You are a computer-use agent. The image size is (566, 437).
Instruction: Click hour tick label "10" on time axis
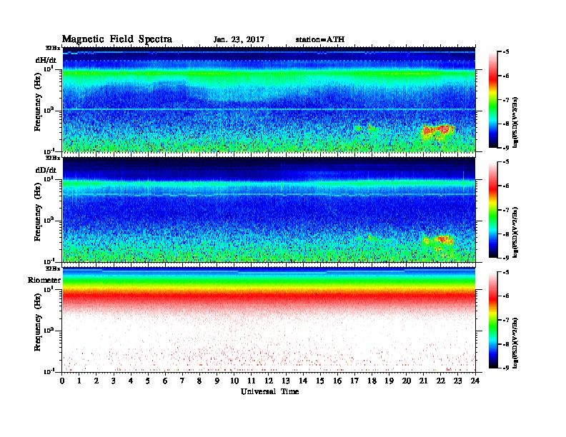point(234,381)
